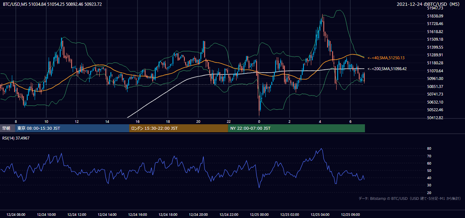The width and height of the screenshot is (465, 218).
Task: Click bottom time label 12/24 20:00
Action: pos(198,215)
